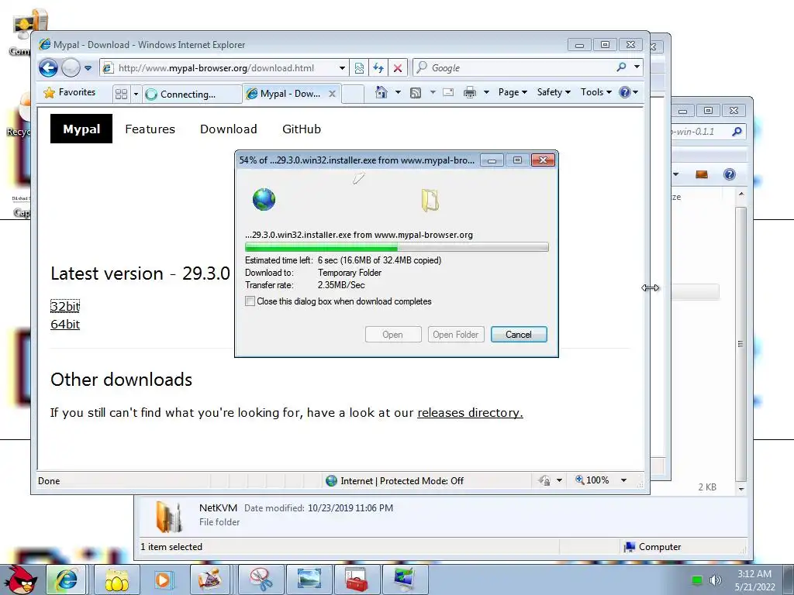Open the search provider dropdown arrow
The height and width of the screenshot is (595, 794).
coord(637,67)
